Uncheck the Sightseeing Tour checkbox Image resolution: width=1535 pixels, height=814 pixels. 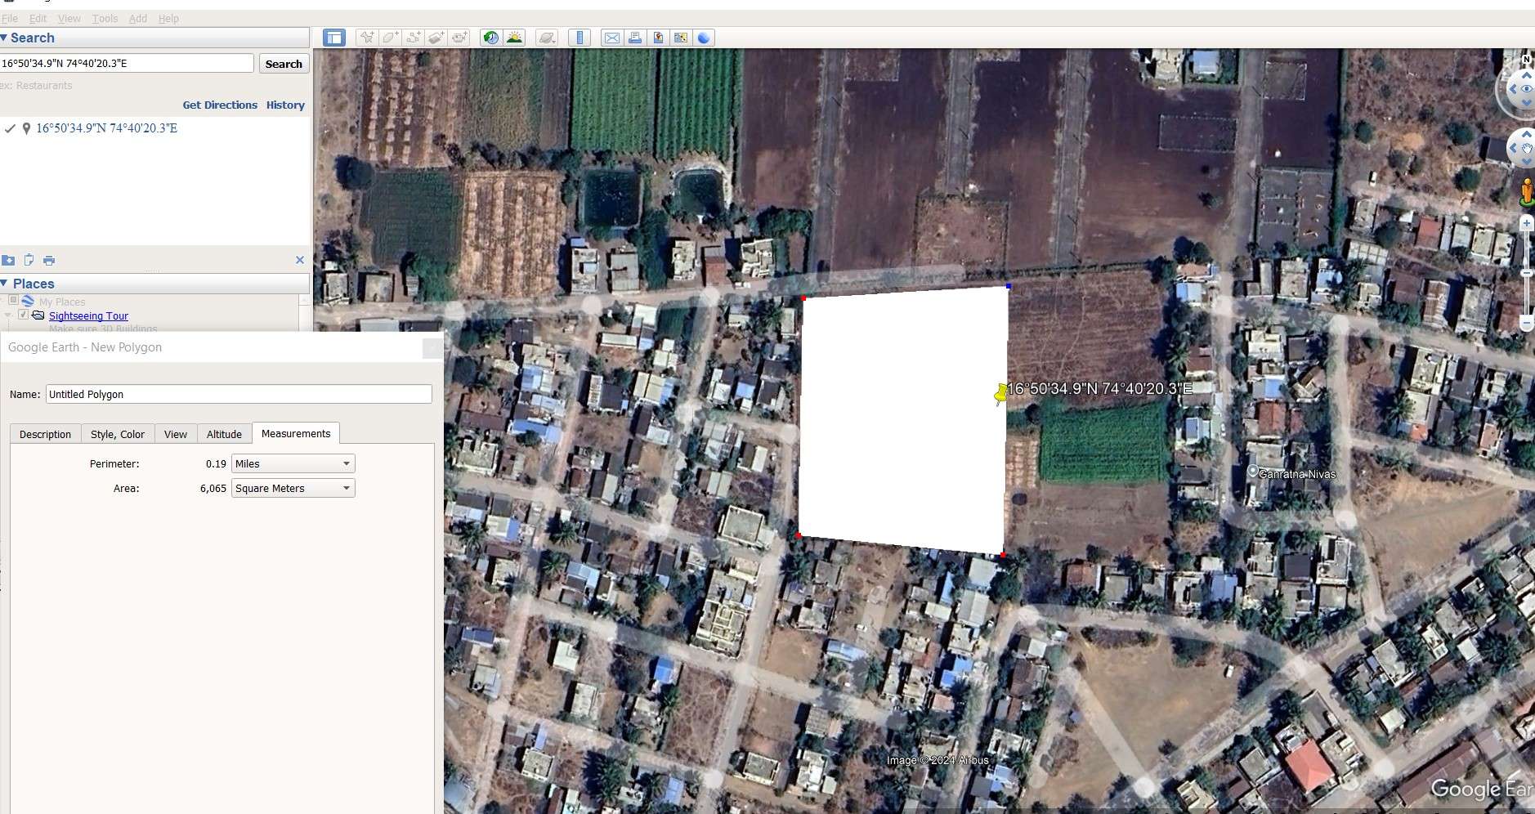pyautogui.click(x=23, y=315)
